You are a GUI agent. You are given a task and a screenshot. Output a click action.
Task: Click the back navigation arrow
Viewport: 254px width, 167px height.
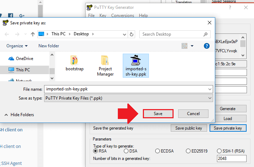click(7, 34)
